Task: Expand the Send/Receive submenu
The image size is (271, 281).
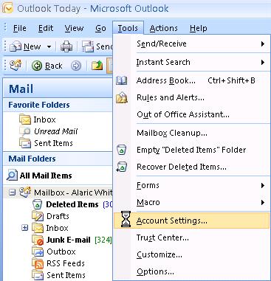Action: 191,44
